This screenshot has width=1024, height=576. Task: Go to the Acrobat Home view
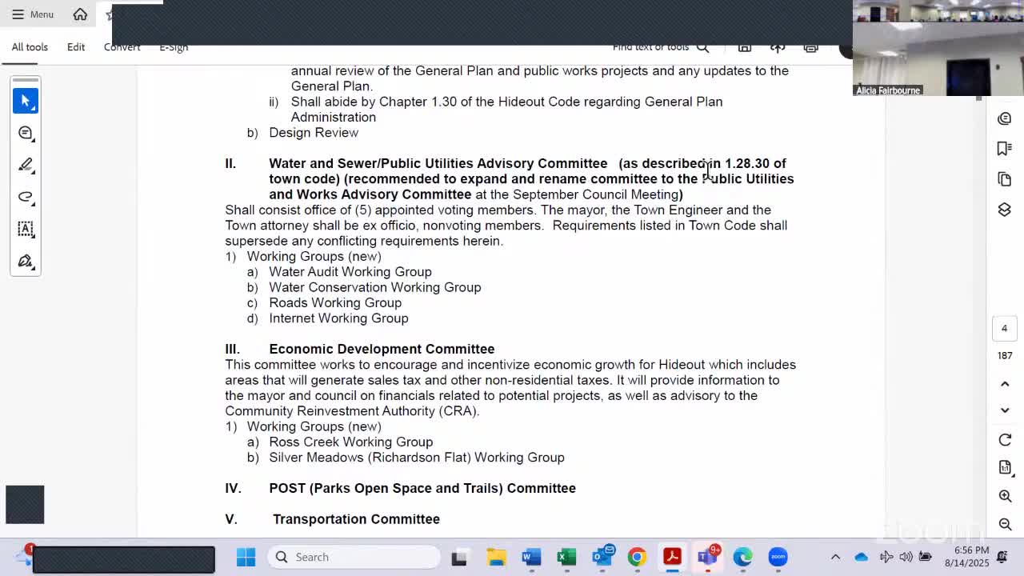coord(80,14)
